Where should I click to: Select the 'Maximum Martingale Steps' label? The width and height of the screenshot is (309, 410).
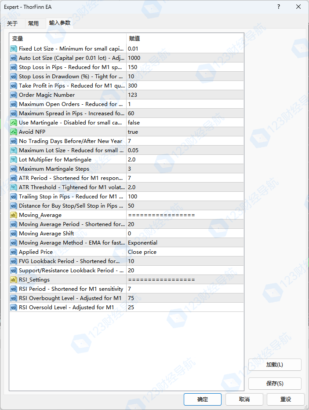54,169
